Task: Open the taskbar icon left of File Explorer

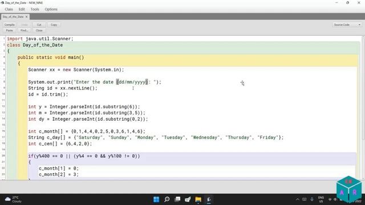Action: (188, 199)
